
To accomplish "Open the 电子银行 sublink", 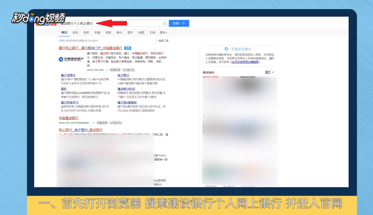I will (x=123, y=75).
